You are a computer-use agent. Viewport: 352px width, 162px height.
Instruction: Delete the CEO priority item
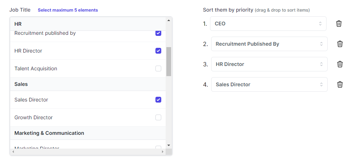point(339,24)
